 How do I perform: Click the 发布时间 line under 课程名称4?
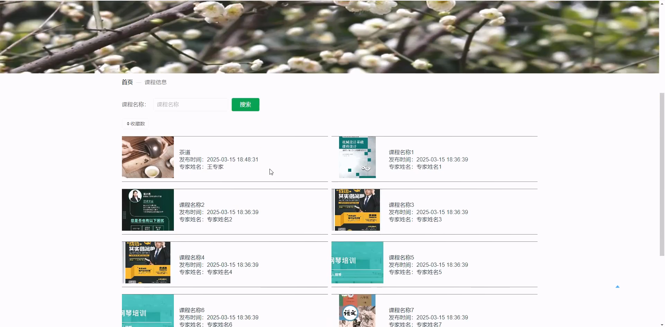tap(219, 265)
